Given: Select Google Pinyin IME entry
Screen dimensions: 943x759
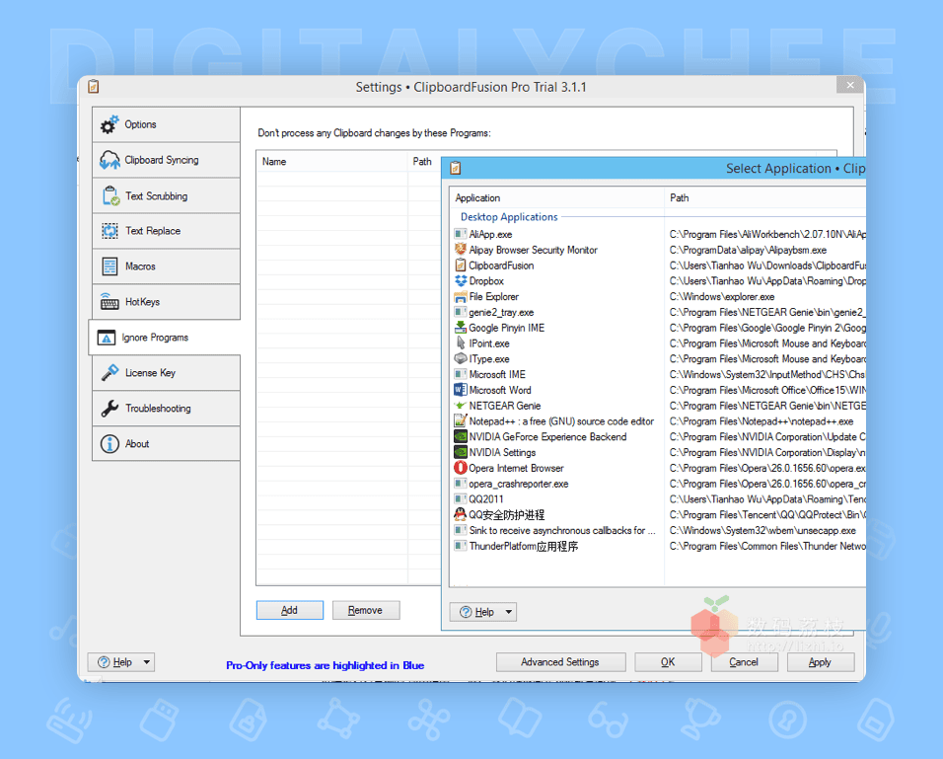Looking at the screenshot, I should pyautogui.click(x=506, y=328).
